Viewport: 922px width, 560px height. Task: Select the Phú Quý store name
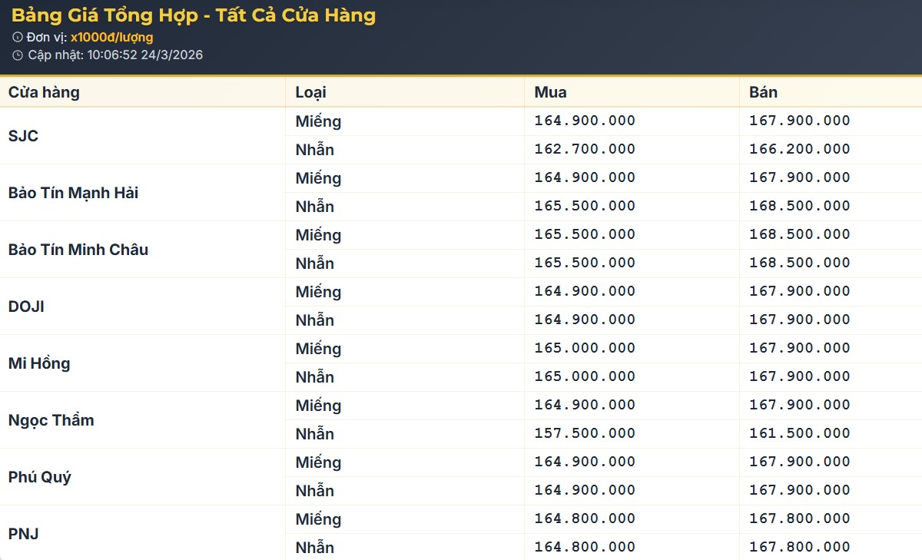(x=39, y=477)
